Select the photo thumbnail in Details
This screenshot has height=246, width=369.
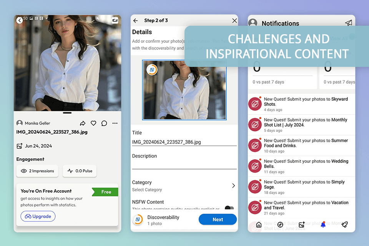[x=184, y=90]
